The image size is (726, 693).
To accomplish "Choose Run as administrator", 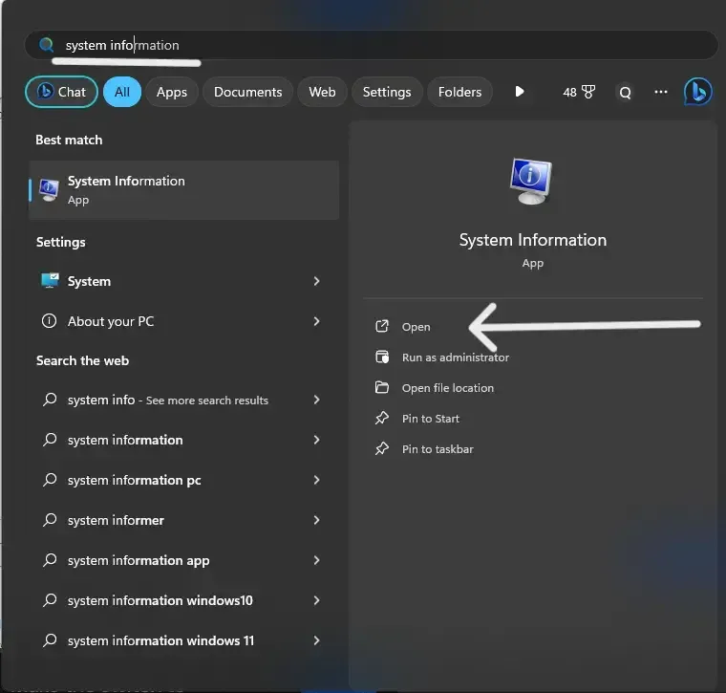I will coord(455,357).
